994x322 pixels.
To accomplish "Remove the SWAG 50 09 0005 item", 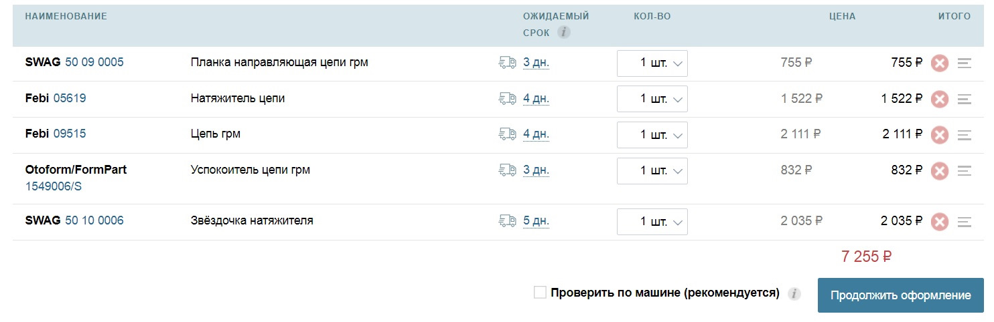I will 940,63.
